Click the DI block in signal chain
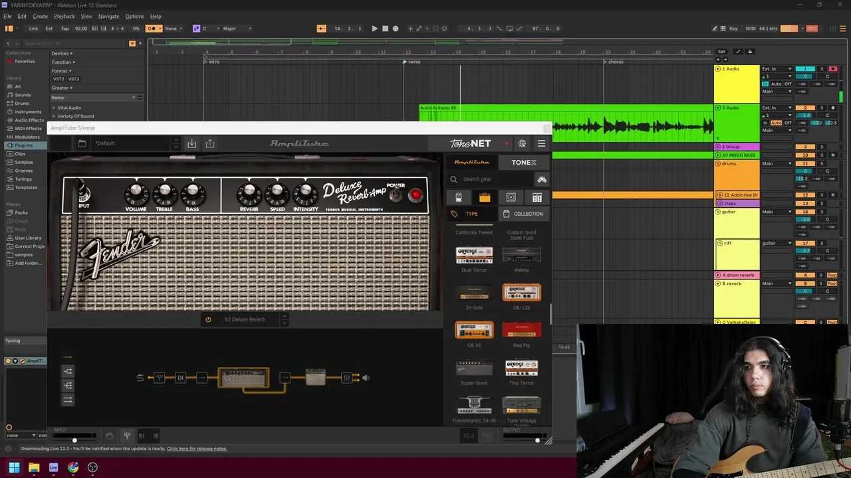This screenshot has width=851, height=478. 180,378
